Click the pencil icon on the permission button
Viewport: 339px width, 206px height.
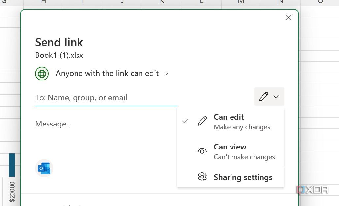coord(263,97)
